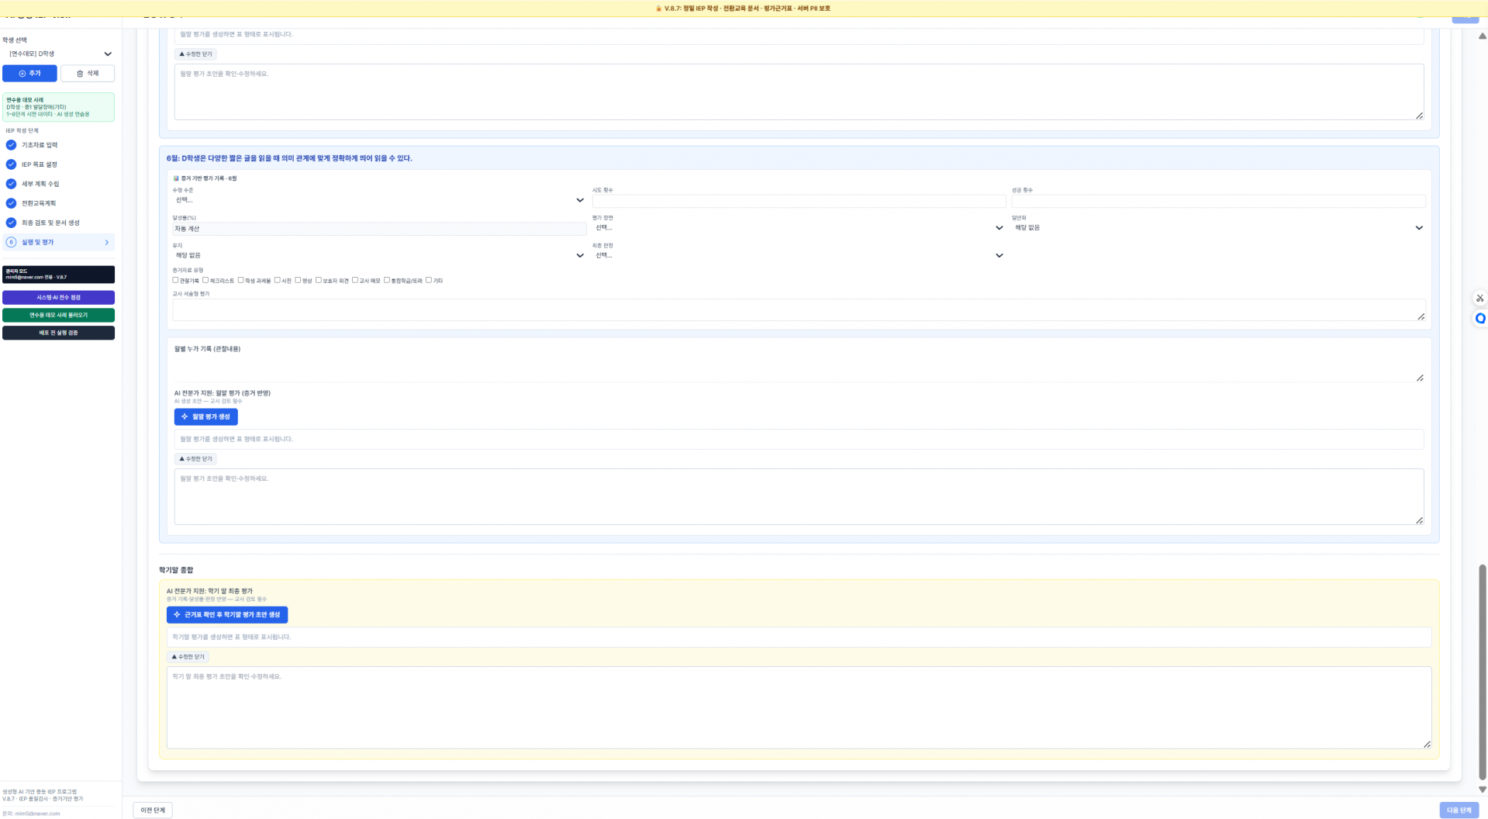1488x819 pixels.
Task: Tick the 학생 과제물 checkbox
Action: click(x=240, y=280)
